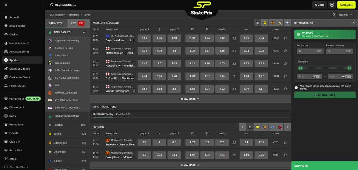
Task: Open Classement in the sidebar
Action: 22,107
